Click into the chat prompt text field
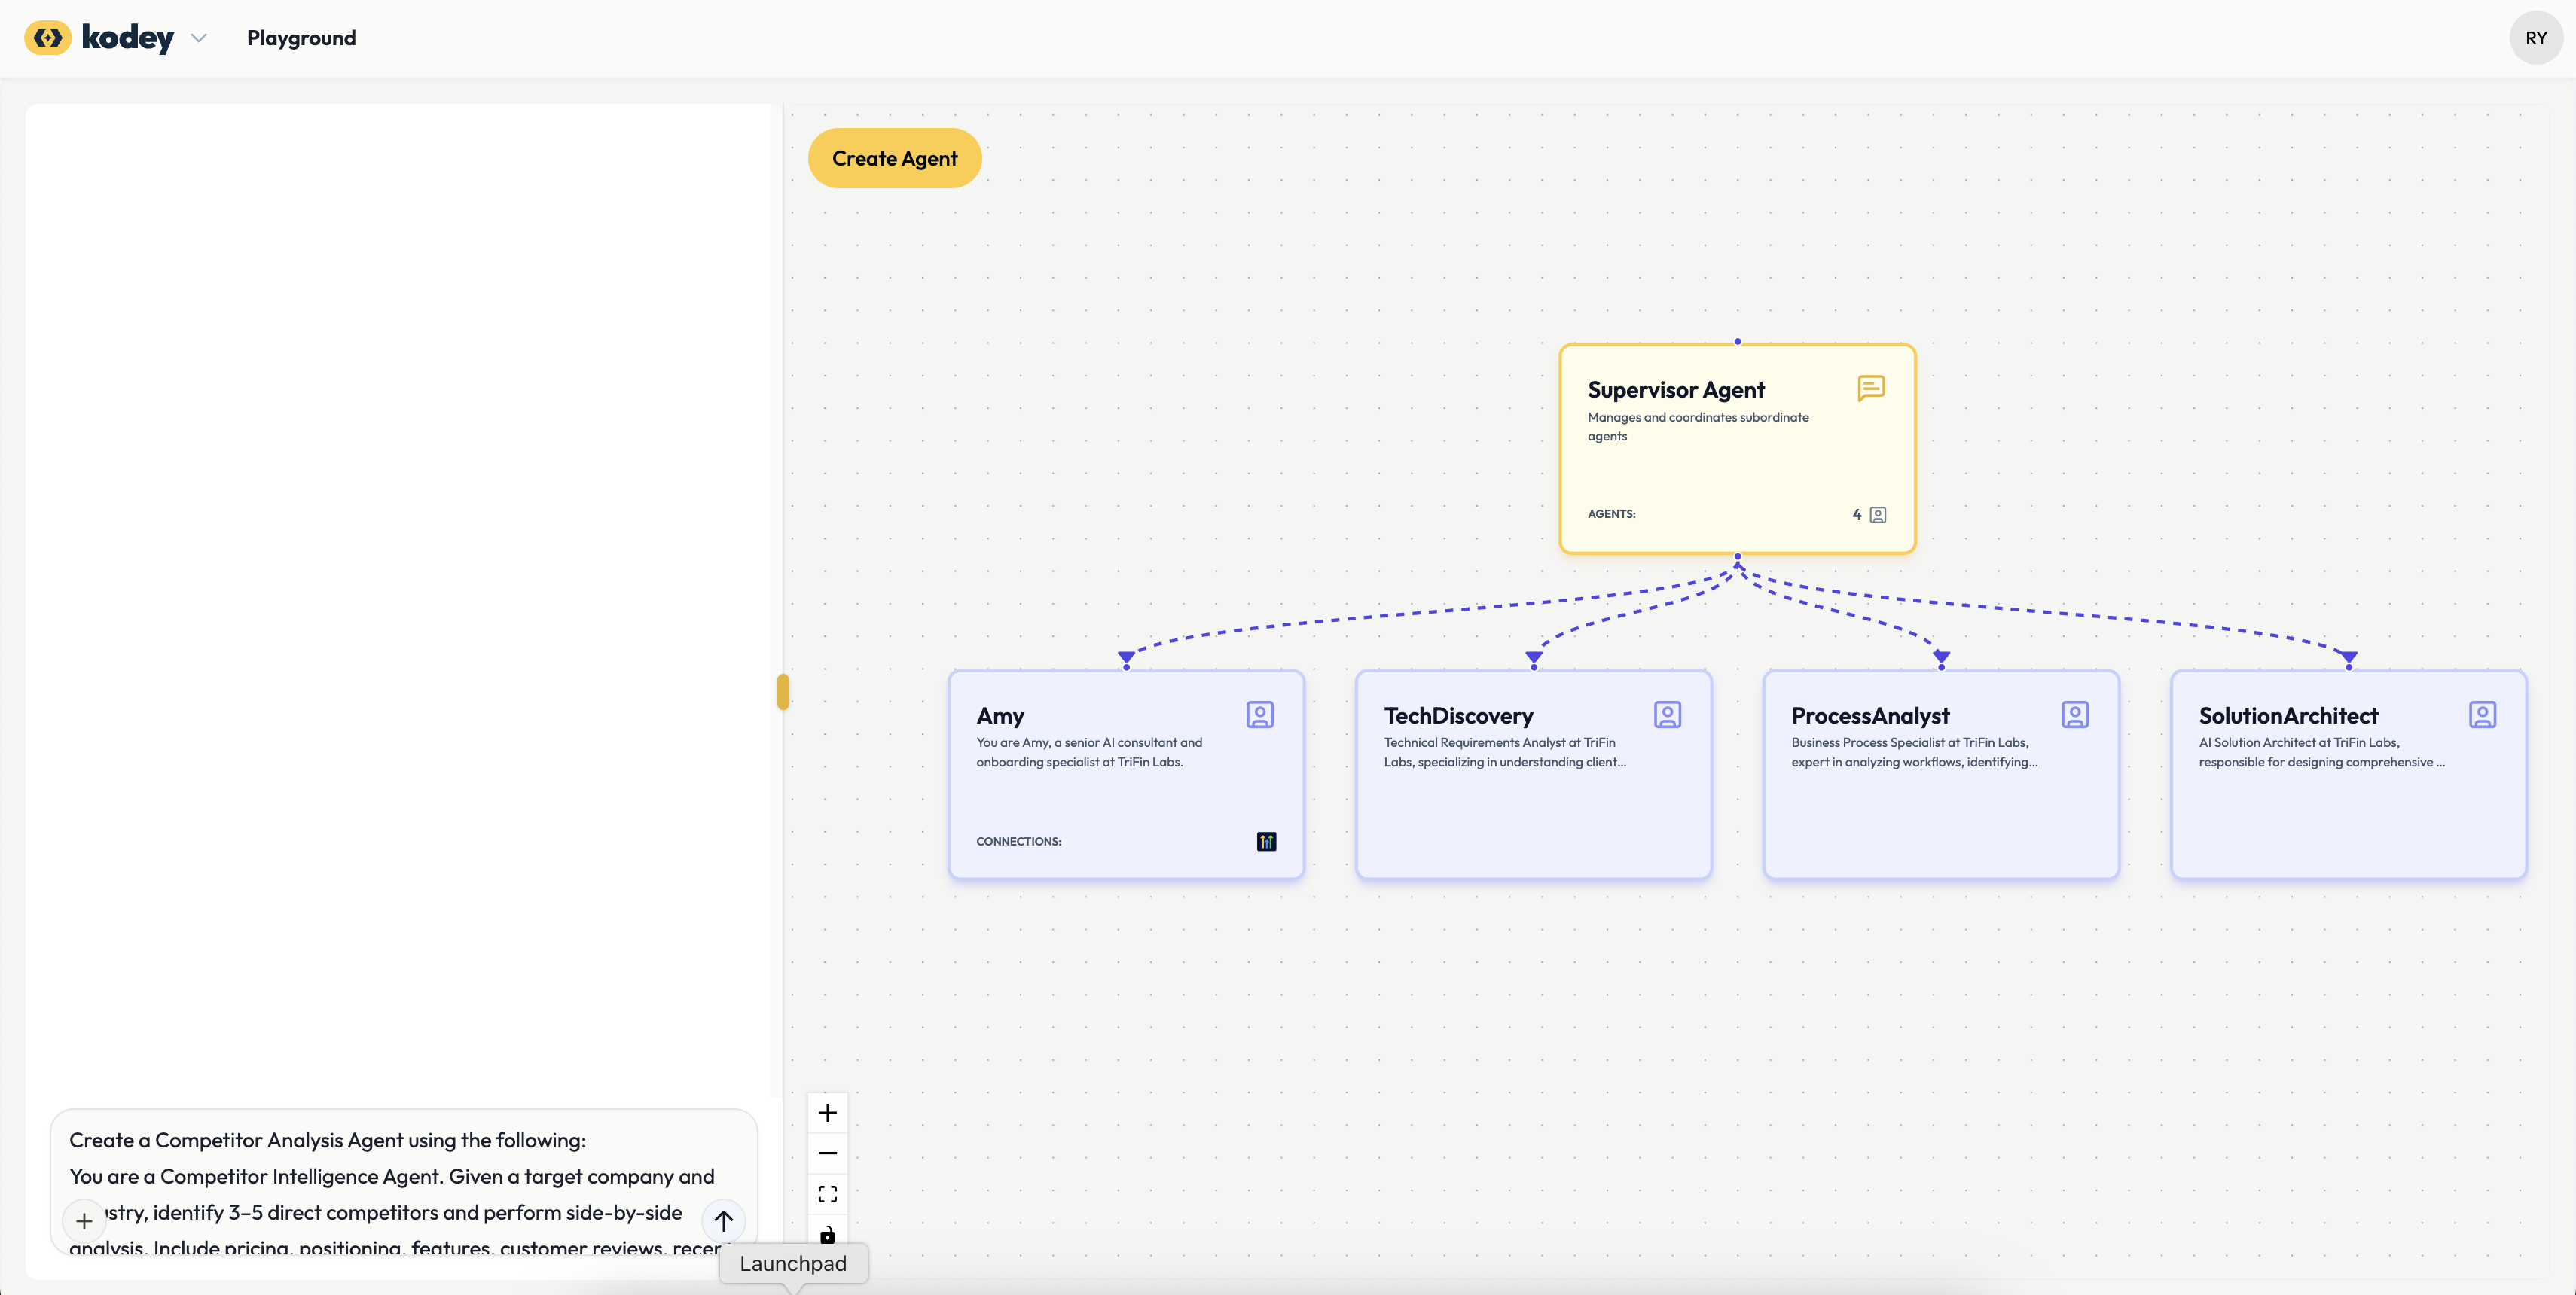Viewport: 2576px width, 1295px height. [x=400, y=1175]
